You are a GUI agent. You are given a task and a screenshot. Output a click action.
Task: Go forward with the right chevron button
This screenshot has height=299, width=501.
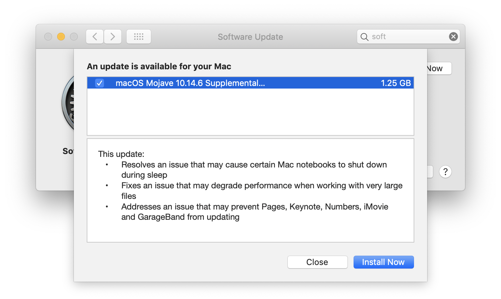[x=113, y=37]
